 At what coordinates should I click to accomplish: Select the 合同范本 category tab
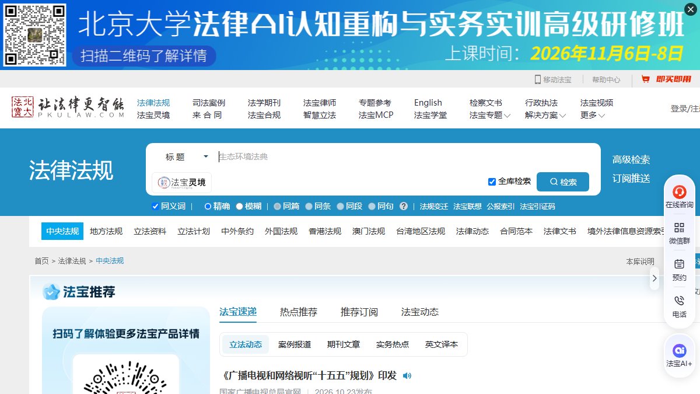tap(516, 231)
